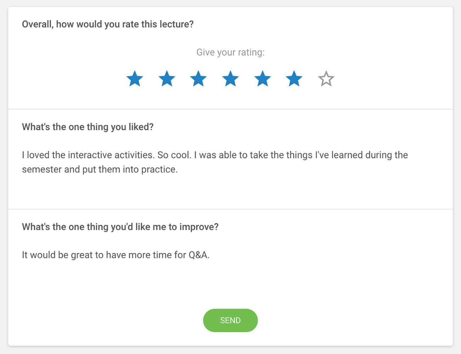Image resolution: width=461 pixels, height=354 pixels.
Task: Click the 'Give your rating:' label
Action: (x=230, y=52)
